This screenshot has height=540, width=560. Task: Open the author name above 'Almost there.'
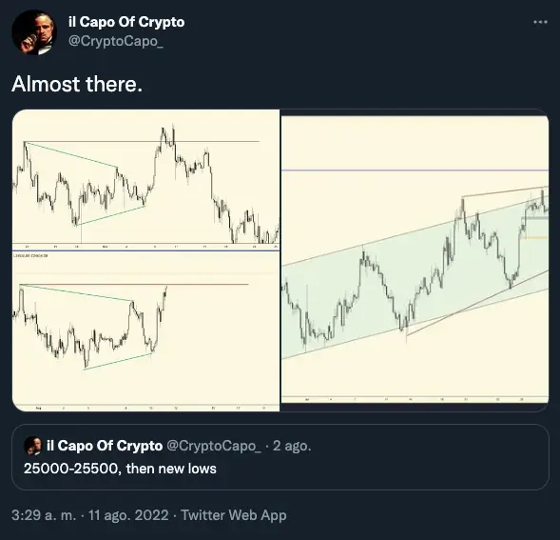[126, 22]
